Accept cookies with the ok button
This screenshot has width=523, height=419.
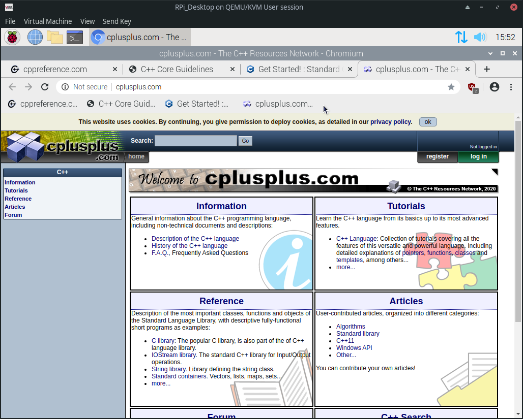click(427, 122)
